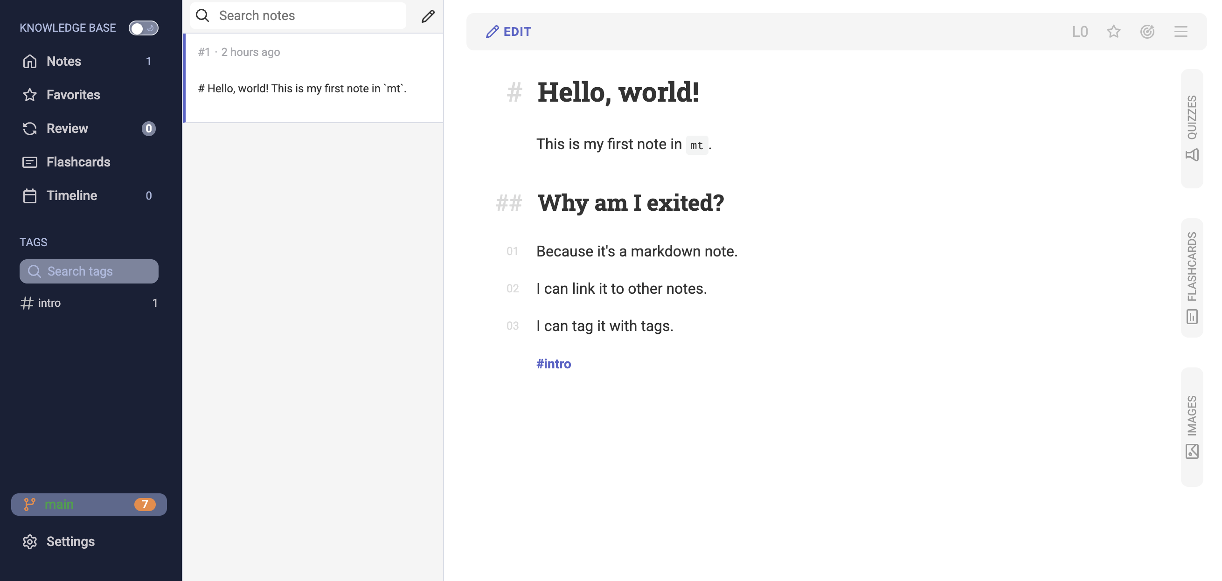Click the target review icon in toolbar
Screen dimensions: 1222x581
click(x=1147, y=32)
